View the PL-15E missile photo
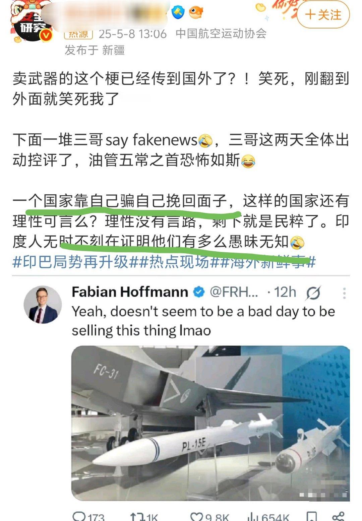Image resolution: width=362 pixels, height=521 pixels. pos(210,423)
